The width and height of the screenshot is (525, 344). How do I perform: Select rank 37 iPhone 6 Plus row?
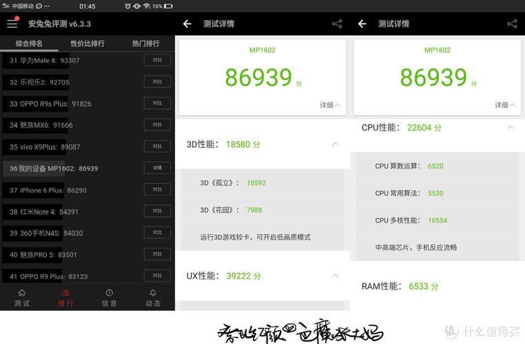87,190
